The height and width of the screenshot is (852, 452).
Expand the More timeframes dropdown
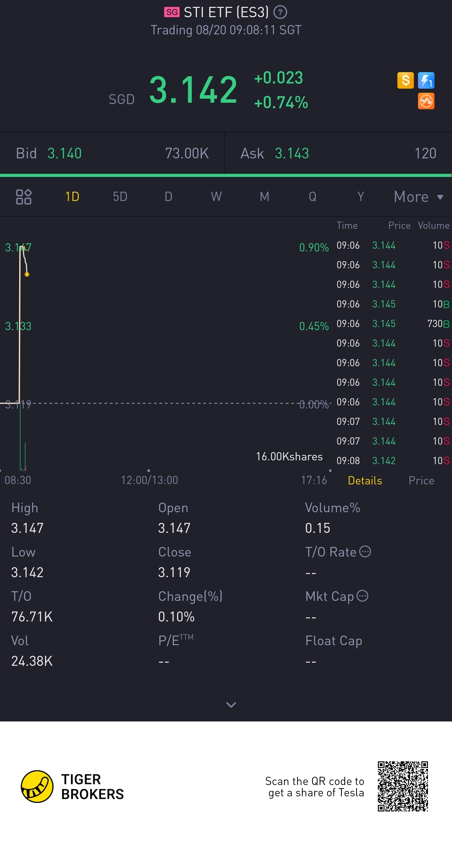[x=418, y=197]
